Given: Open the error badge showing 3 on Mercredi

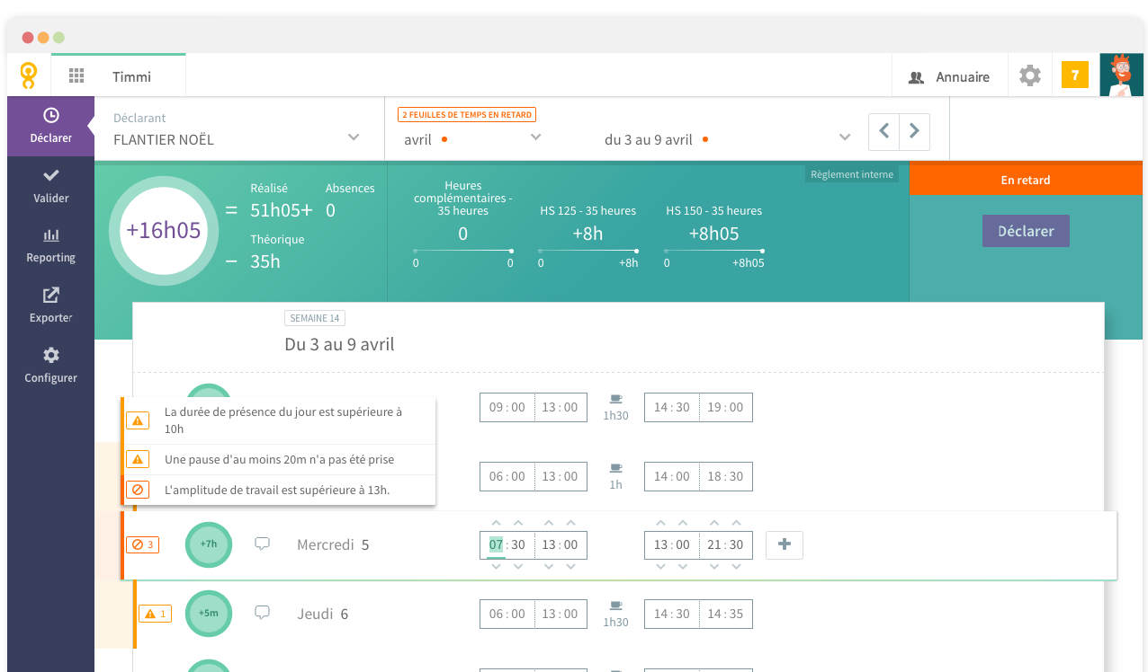Looking at the screenshot, I should click(142, 544).
